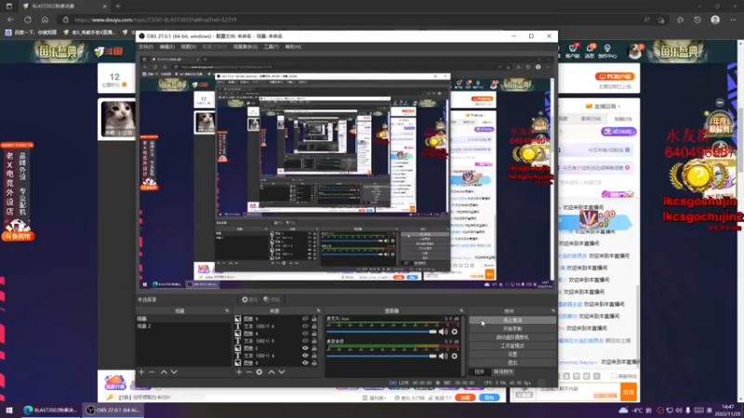This screenshot has width=744, height=418.
Task: Open the 桌面音频 audio settings gear
Action: pos(455,356)
